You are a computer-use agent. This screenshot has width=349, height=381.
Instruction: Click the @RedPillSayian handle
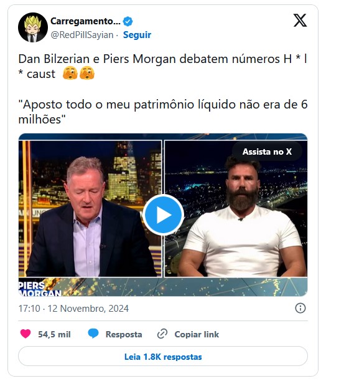tap(82, 35)
